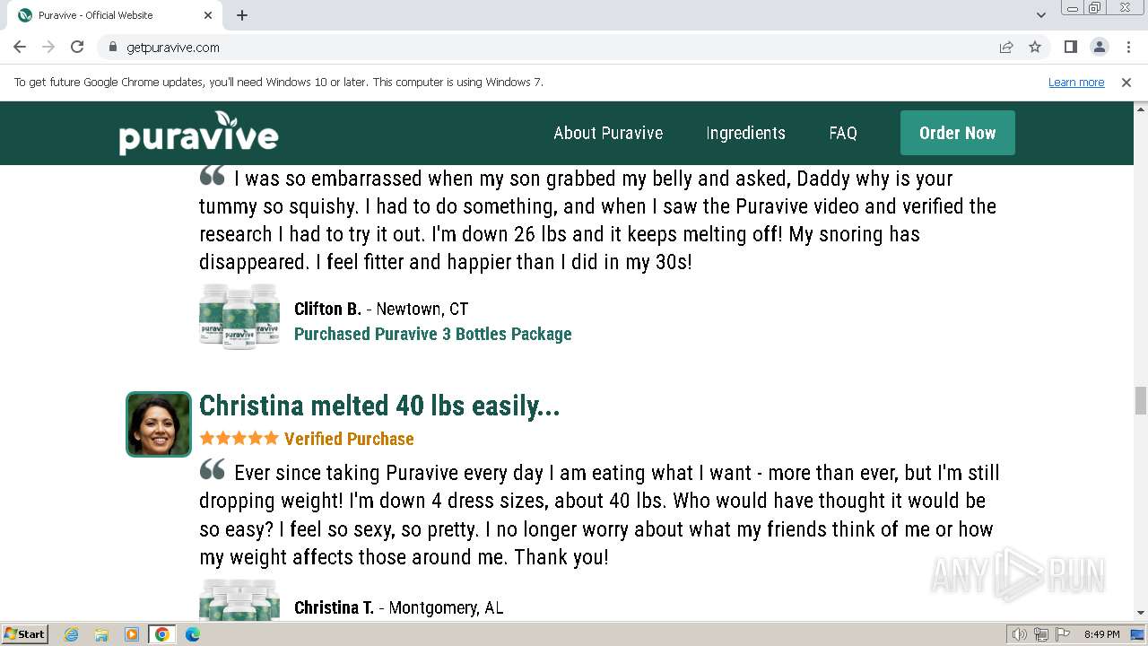Click Clifton B. reviewer name
1148x646 pixels.
coord(327,309)
